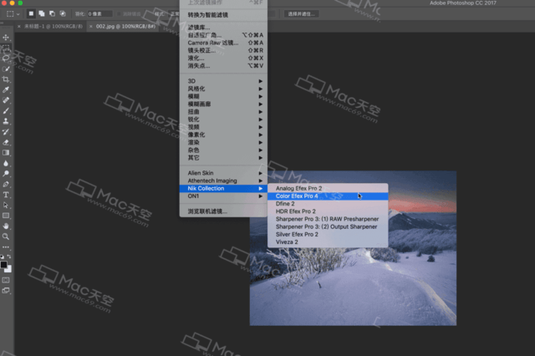Select the Rectangle shape tool
The image size is (535, 356).
click(x=6, y=216)
